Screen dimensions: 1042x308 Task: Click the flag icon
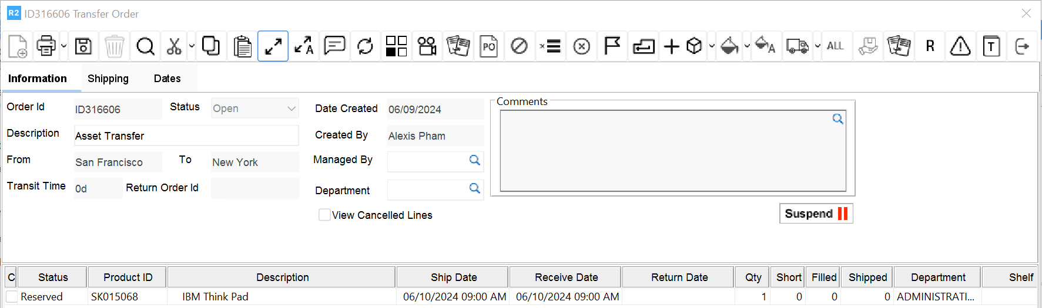point(612,46)
